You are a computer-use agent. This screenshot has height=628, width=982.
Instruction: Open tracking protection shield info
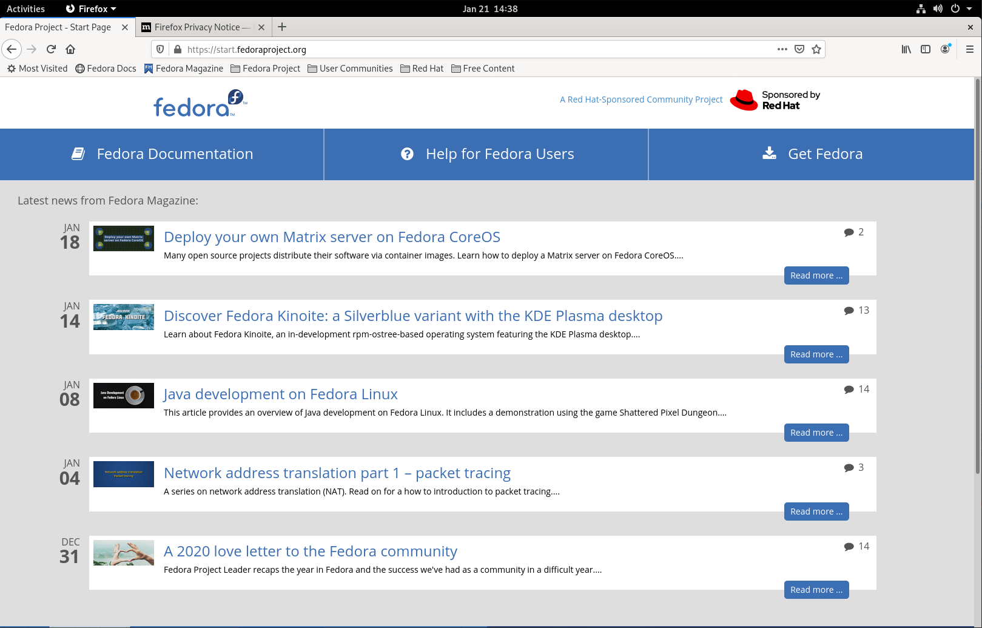click(x=160, y=49)
